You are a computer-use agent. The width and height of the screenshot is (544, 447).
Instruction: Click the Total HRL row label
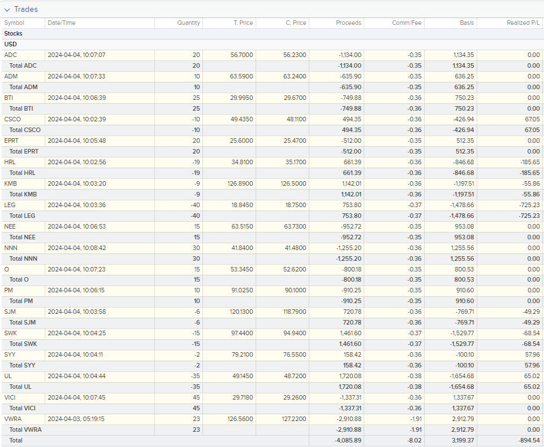(x=22, y=173)
